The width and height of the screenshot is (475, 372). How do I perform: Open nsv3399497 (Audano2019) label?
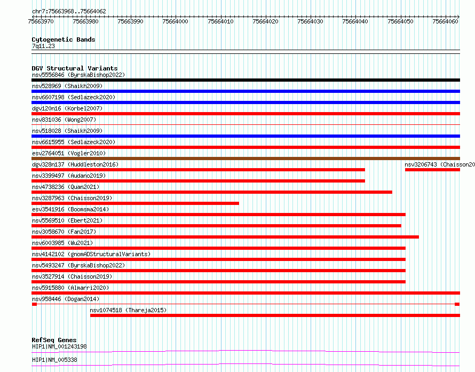[x=69, y=176]
